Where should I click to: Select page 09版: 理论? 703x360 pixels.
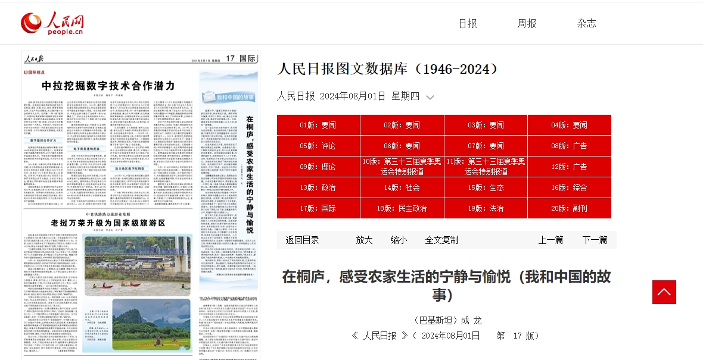pyautogui.click(x=318, y=167)
